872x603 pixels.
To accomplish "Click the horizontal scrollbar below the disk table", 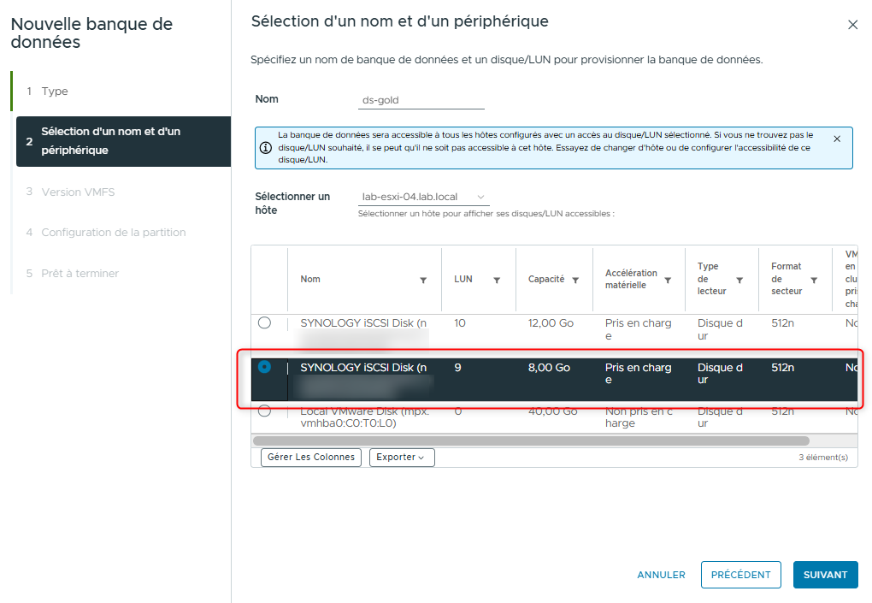I will point(554,439).
